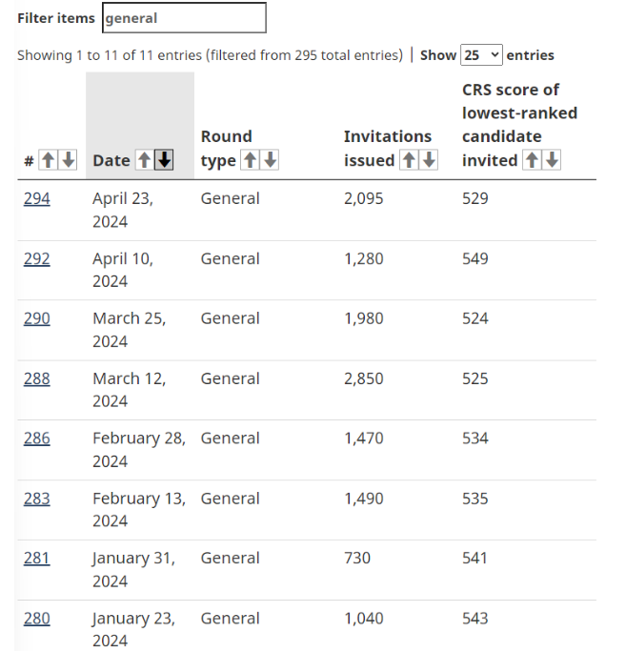Sort # column descending arrow

(x=68, y=161)
